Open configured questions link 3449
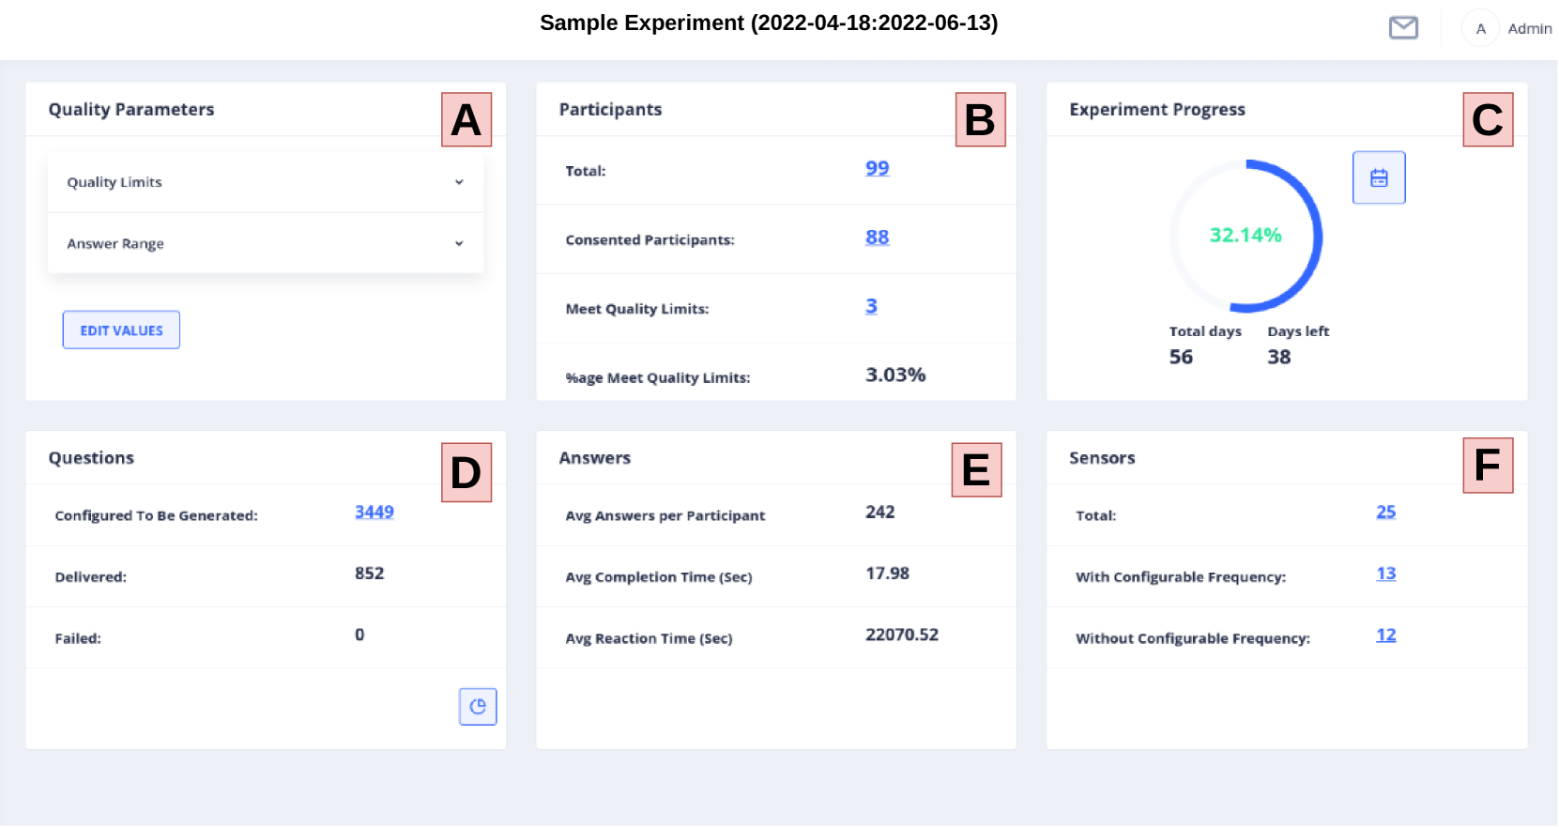 tap(374, 512)
